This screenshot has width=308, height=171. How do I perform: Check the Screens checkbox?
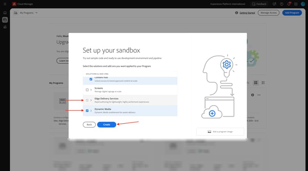(87, 90)
